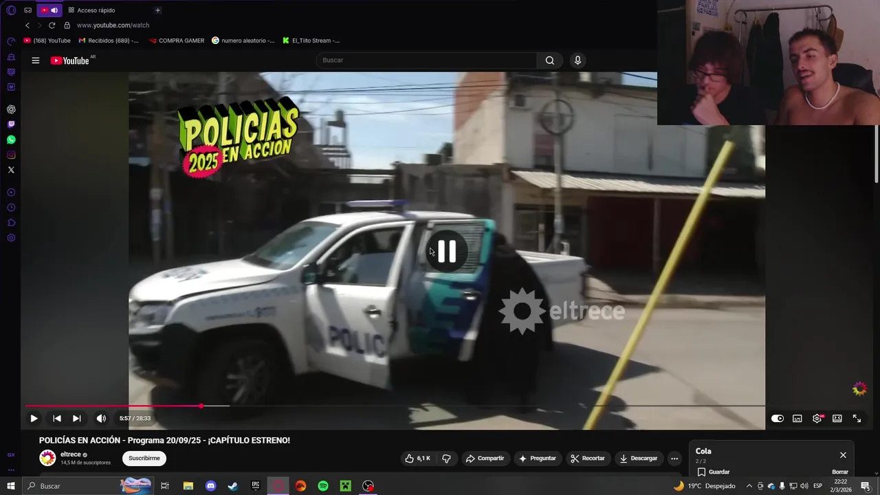The image size is (880, 495).
Task: Like the video showing 6,1 K
Action: pyautogui.click(x=418, y=458)
